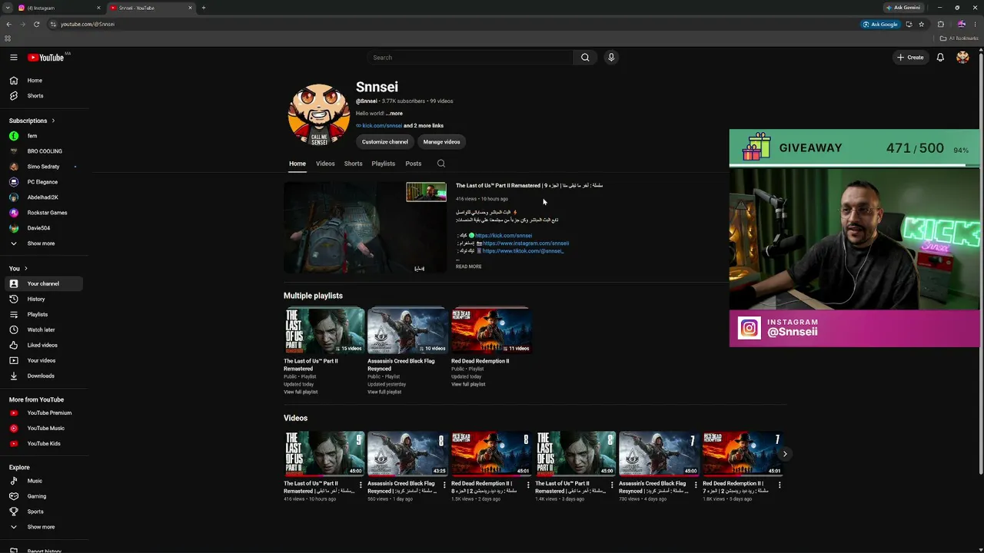View full Last of Us playlist
Screen dimensions: 984x553
(301, 392)
